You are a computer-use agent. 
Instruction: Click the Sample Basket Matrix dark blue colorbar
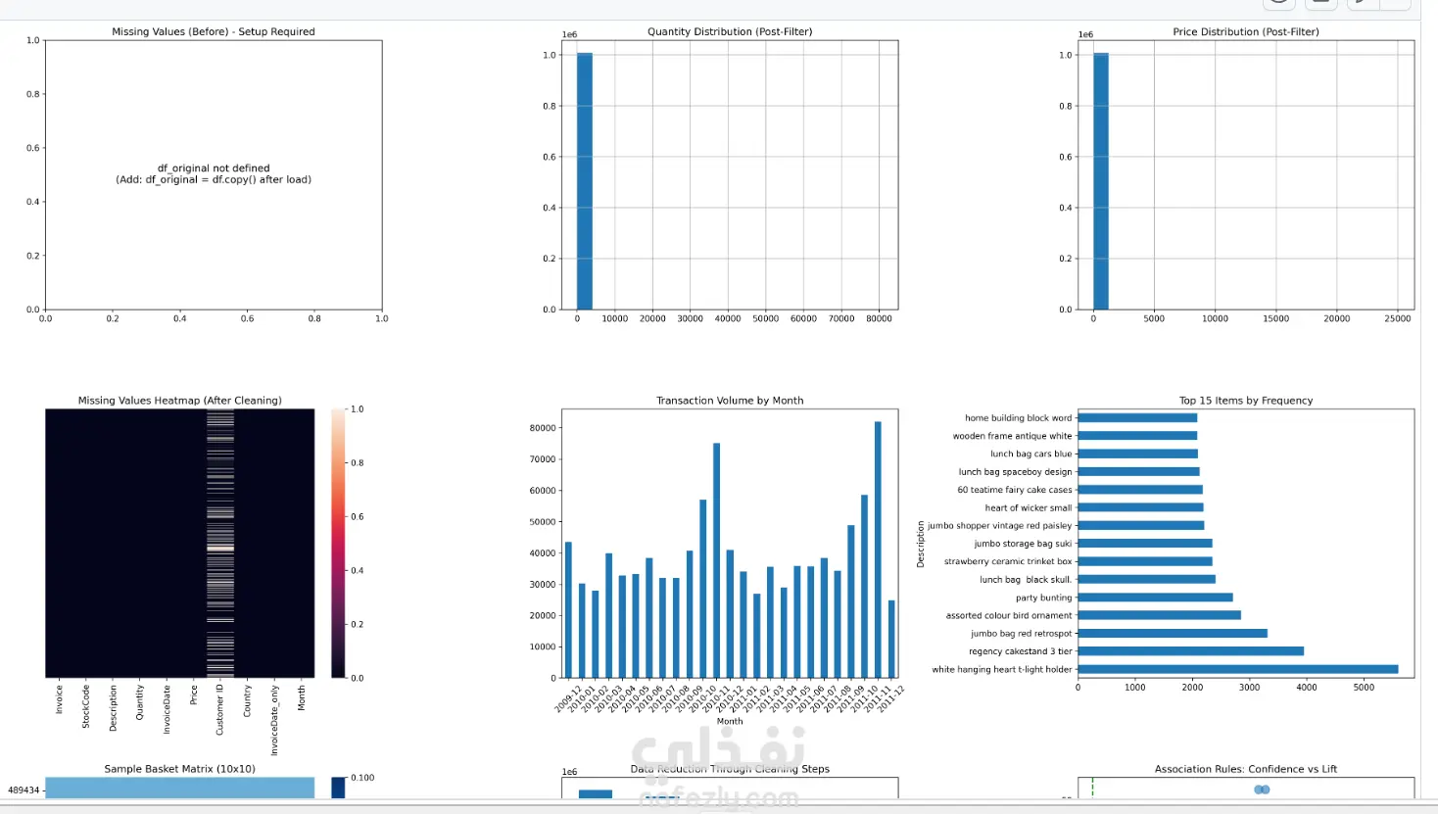[x=338, y=788]
